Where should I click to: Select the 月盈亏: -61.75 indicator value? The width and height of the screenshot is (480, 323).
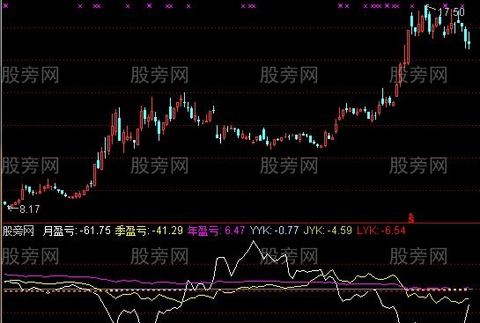click(x=77, y=231)
